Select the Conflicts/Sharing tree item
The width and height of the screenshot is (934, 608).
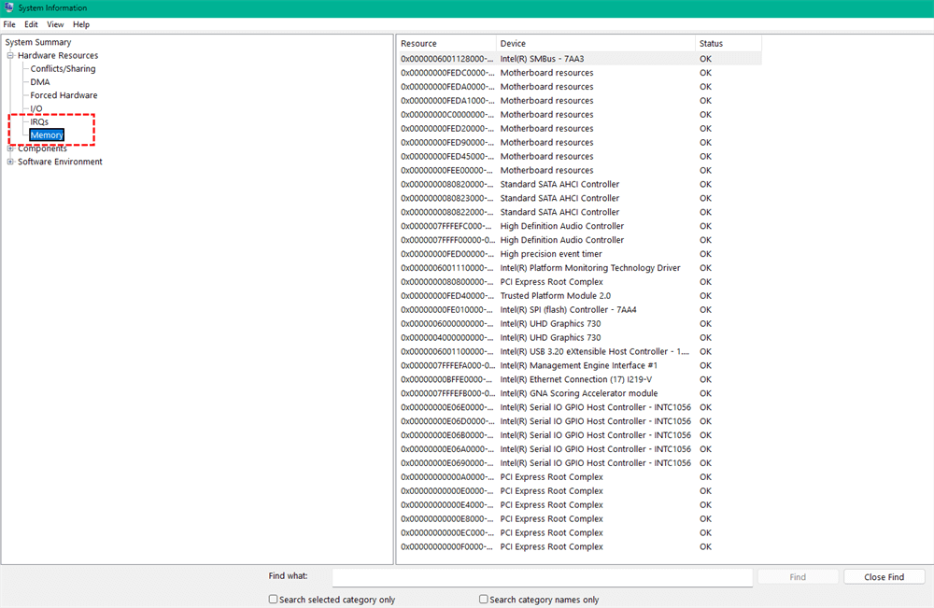[63, 69]
